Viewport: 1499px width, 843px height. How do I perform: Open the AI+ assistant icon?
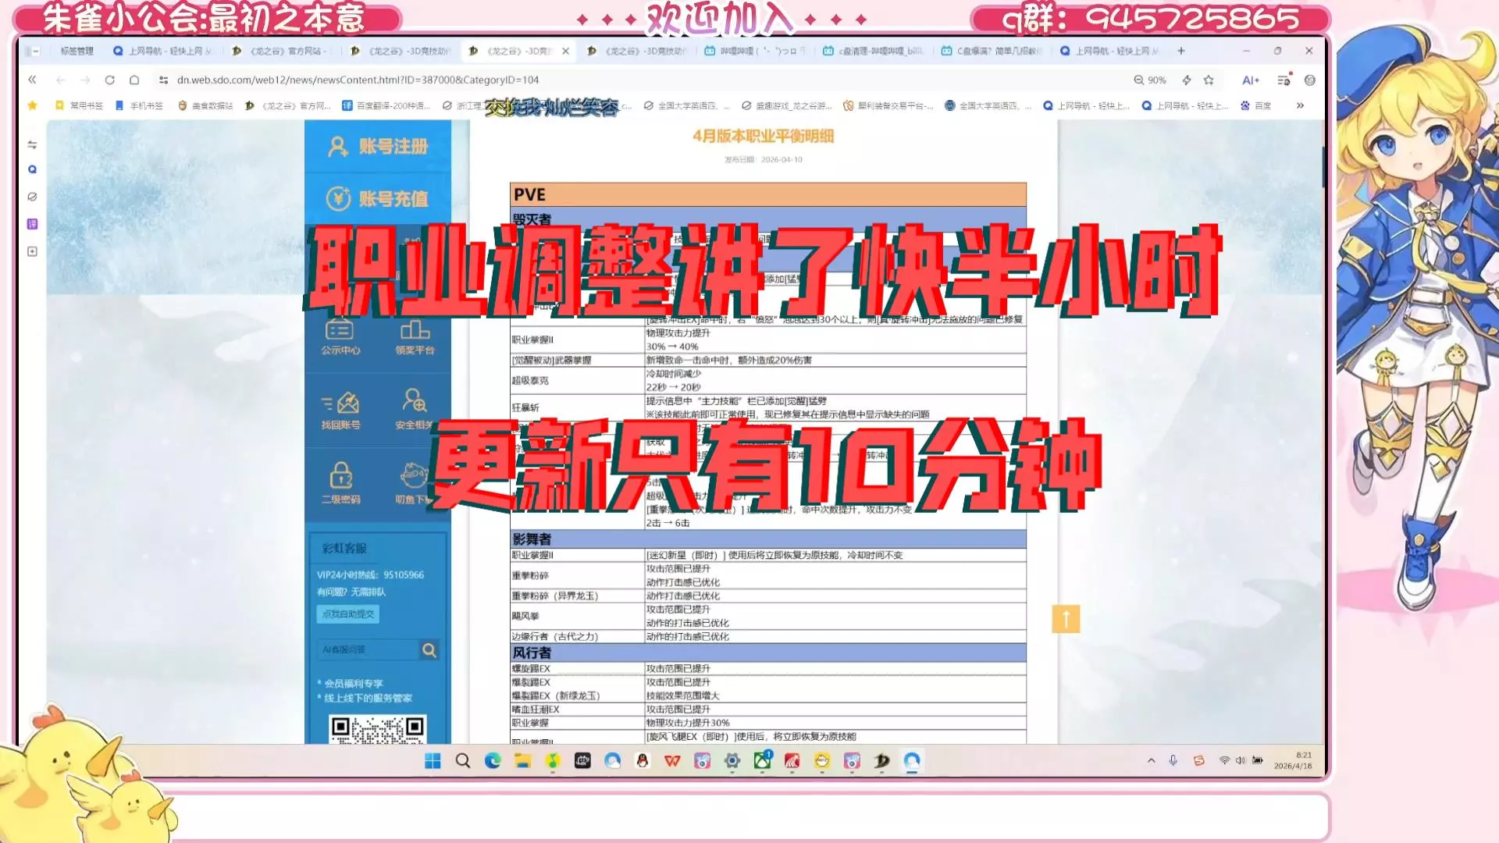(1250, 80)
